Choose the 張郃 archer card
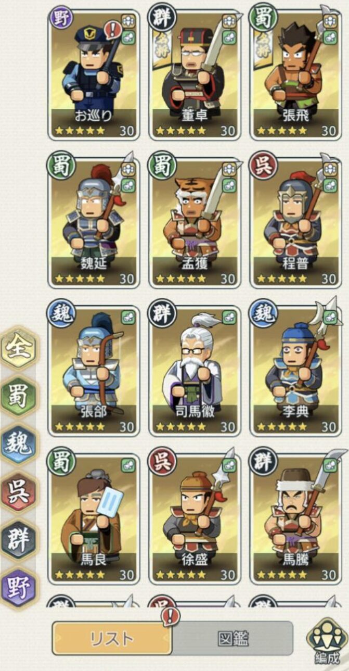 (94, 370)
